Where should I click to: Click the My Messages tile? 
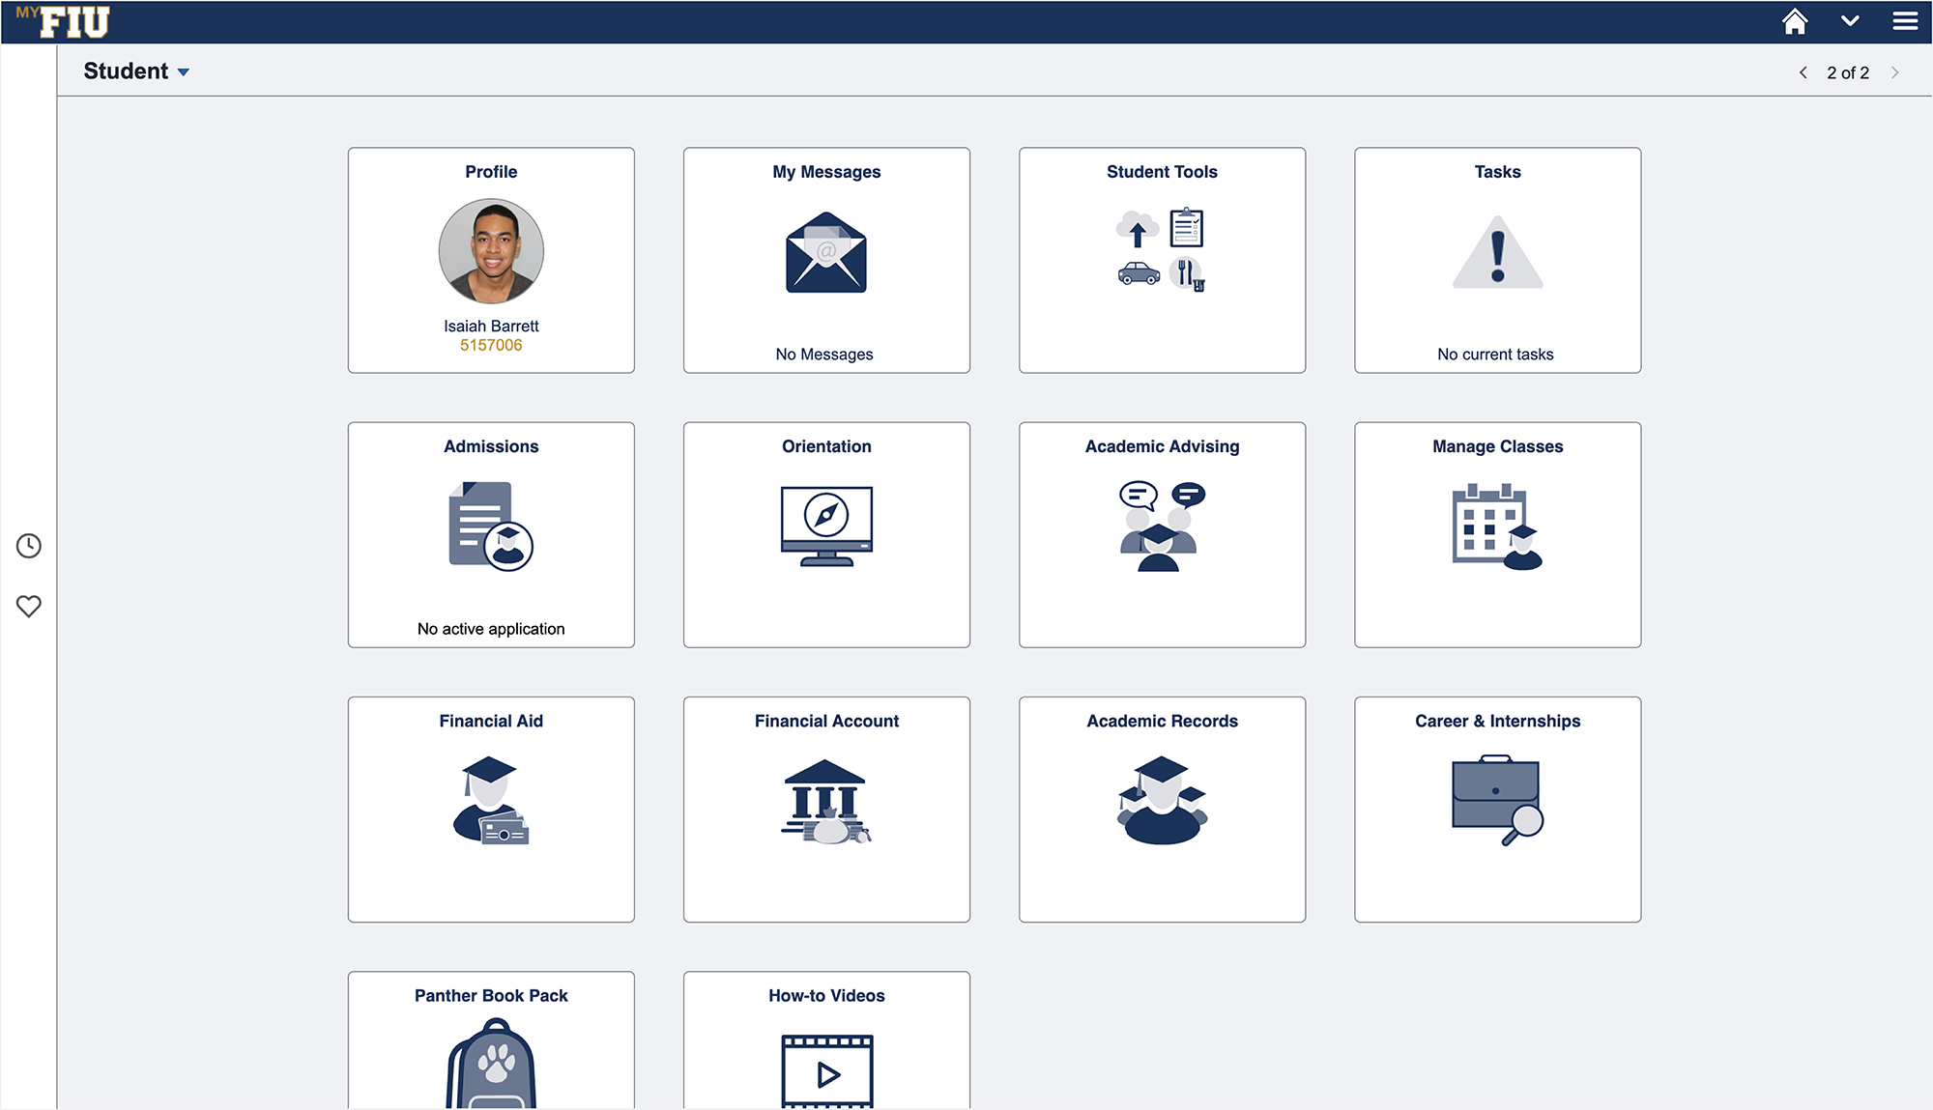(x=825, y=262)
